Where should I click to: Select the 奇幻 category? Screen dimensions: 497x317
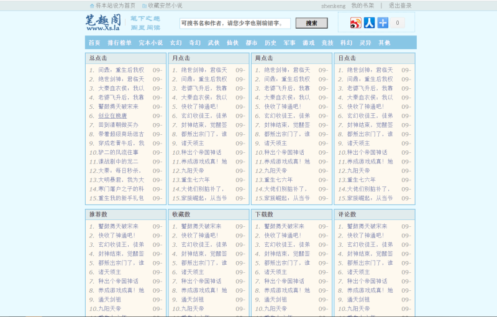194,43
